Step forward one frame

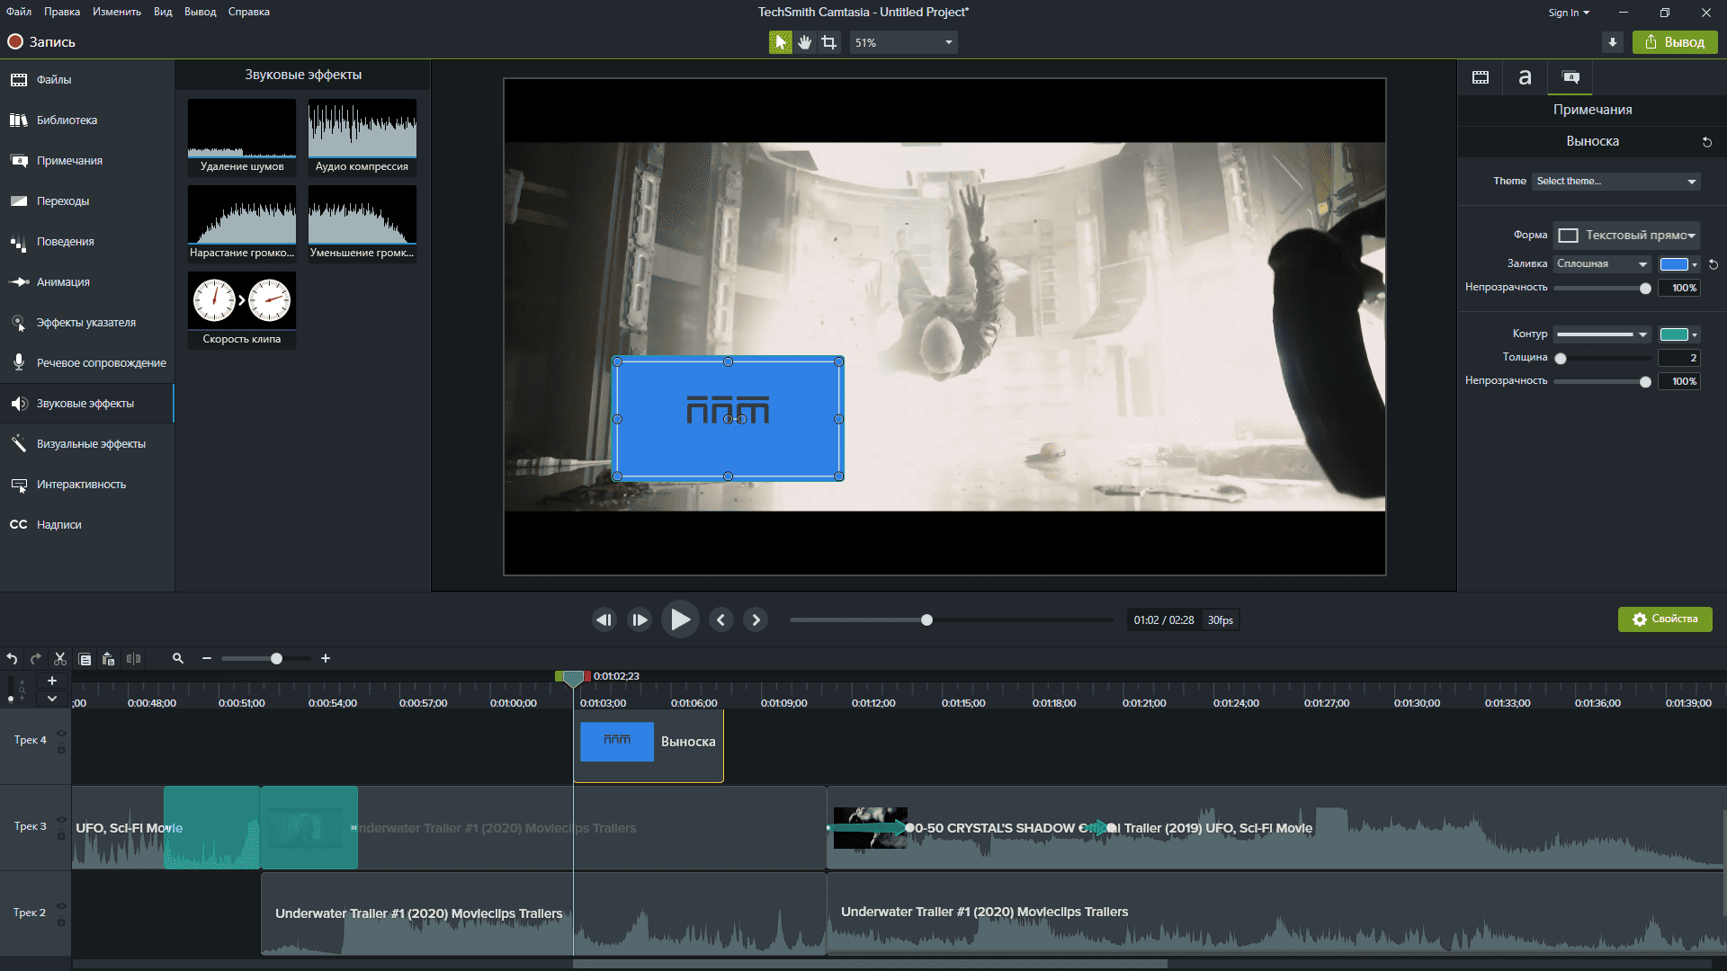(639, 619)
